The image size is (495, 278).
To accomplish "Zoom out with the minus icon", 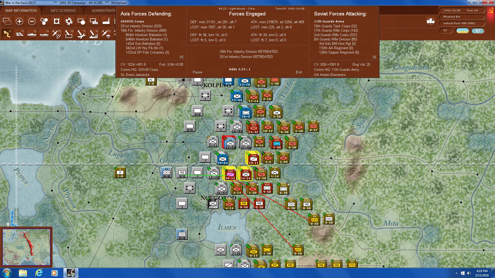I will click(32, 21).
